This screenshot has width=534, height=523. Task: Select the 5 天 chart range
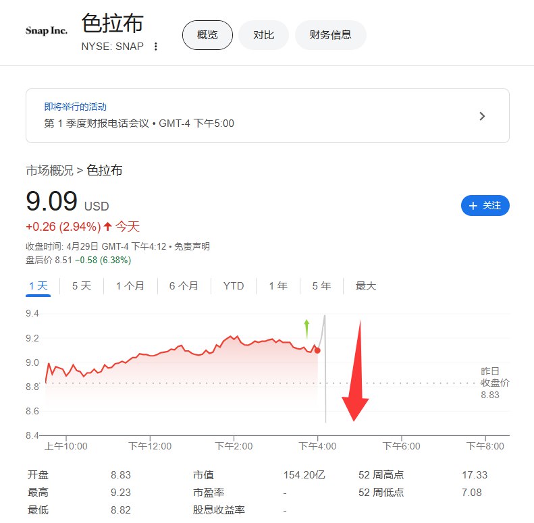point(82,286)
